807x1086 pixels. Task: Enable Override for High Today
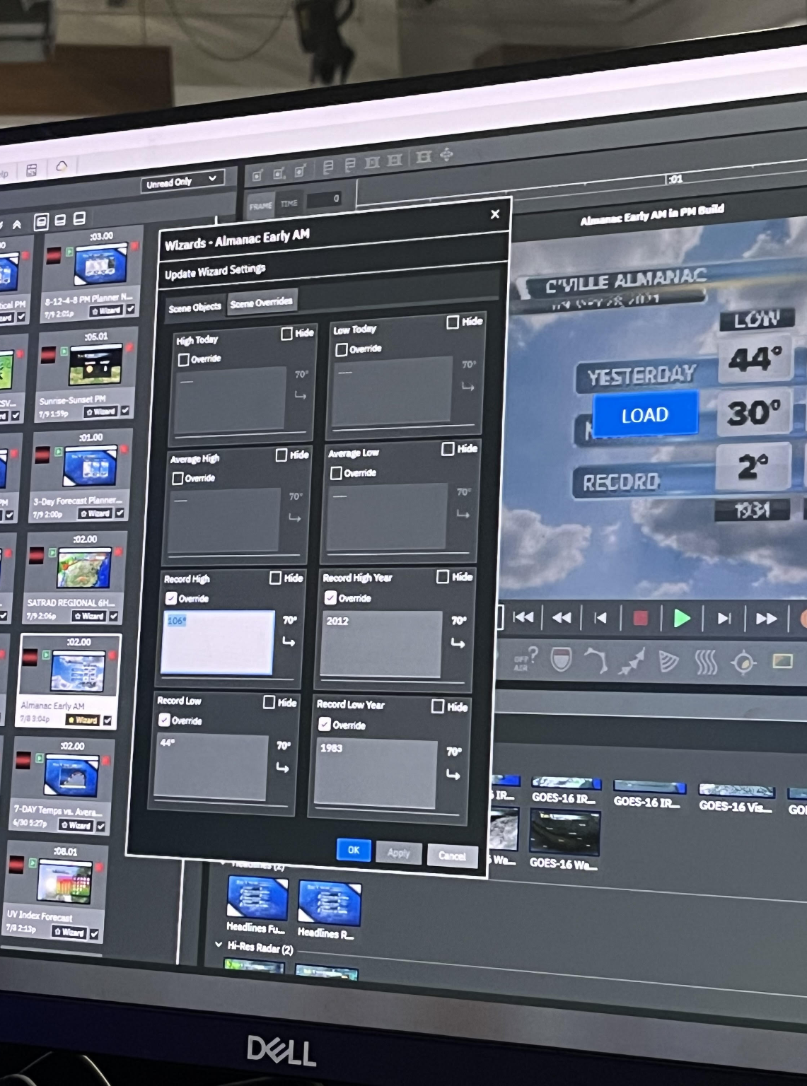pos(183,360)
